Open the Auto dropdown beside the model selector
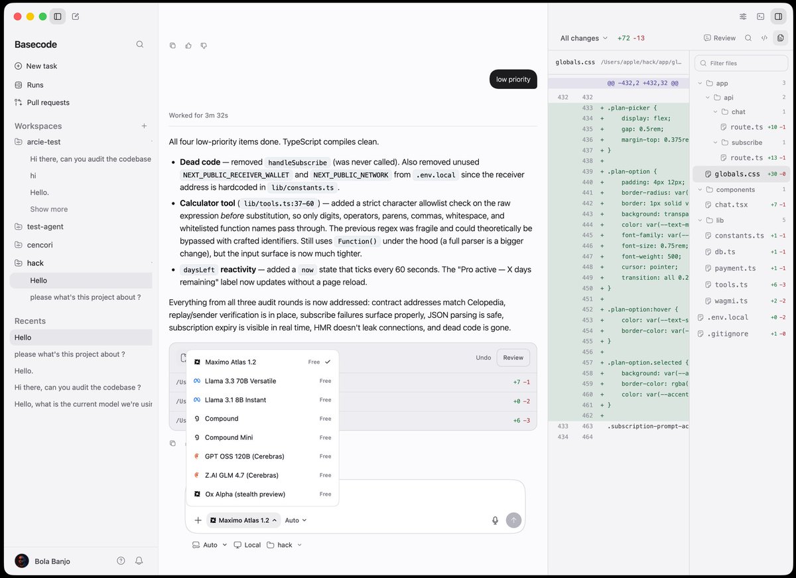The width and height of the screenshot is (796, 578). pos(296,520)
